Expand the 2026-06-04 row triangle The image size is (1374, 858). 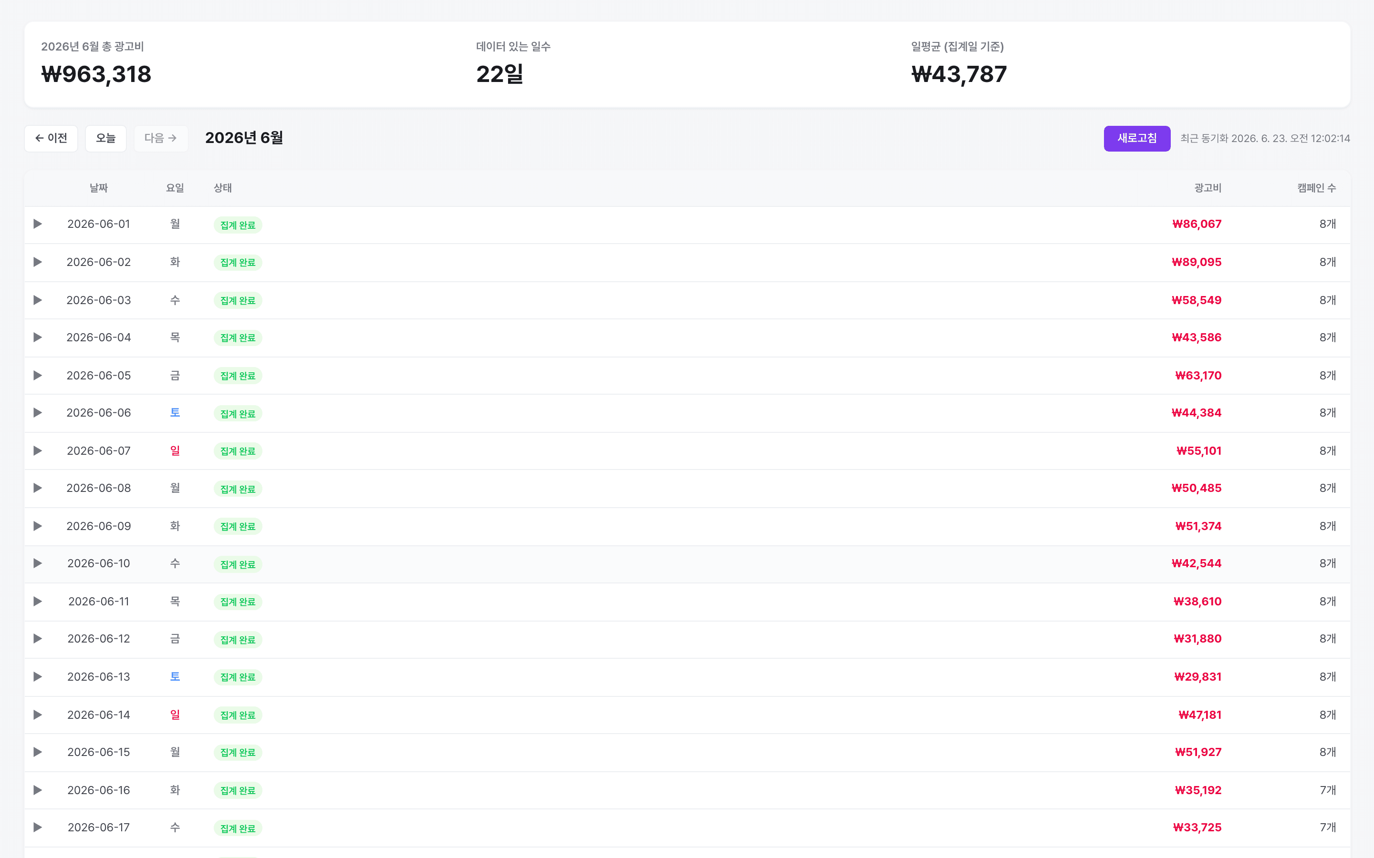38,337
